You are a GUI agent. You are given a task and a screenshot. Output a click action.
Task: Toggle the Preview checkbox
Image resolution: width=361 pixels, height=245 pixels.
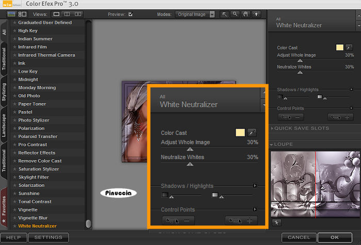pos(130,14)
